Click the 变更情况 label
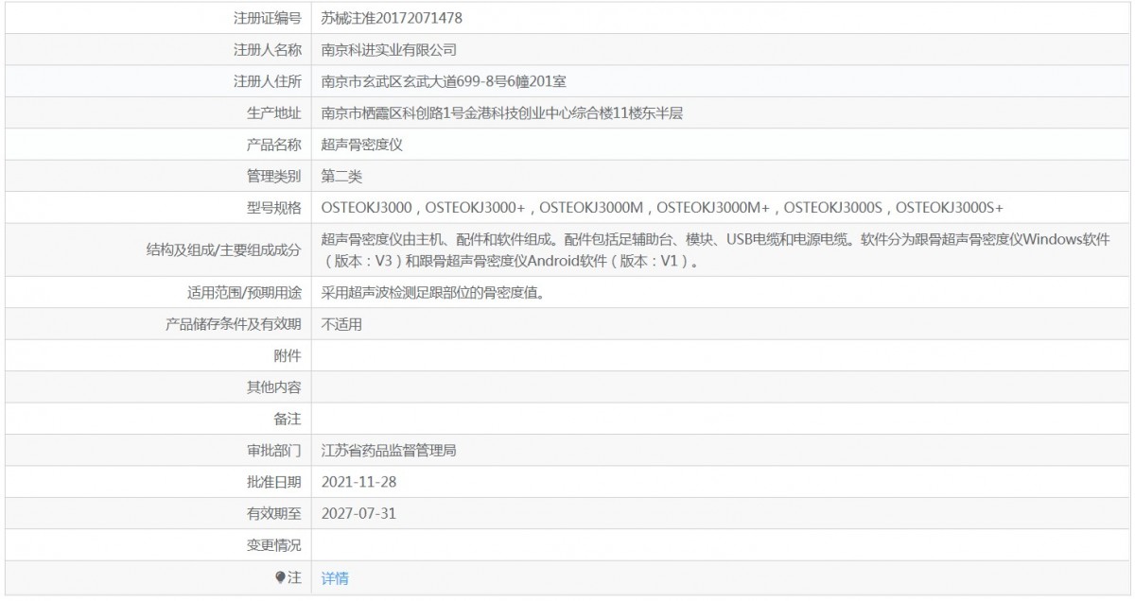The image size is (1135, 601). [274, 545]
